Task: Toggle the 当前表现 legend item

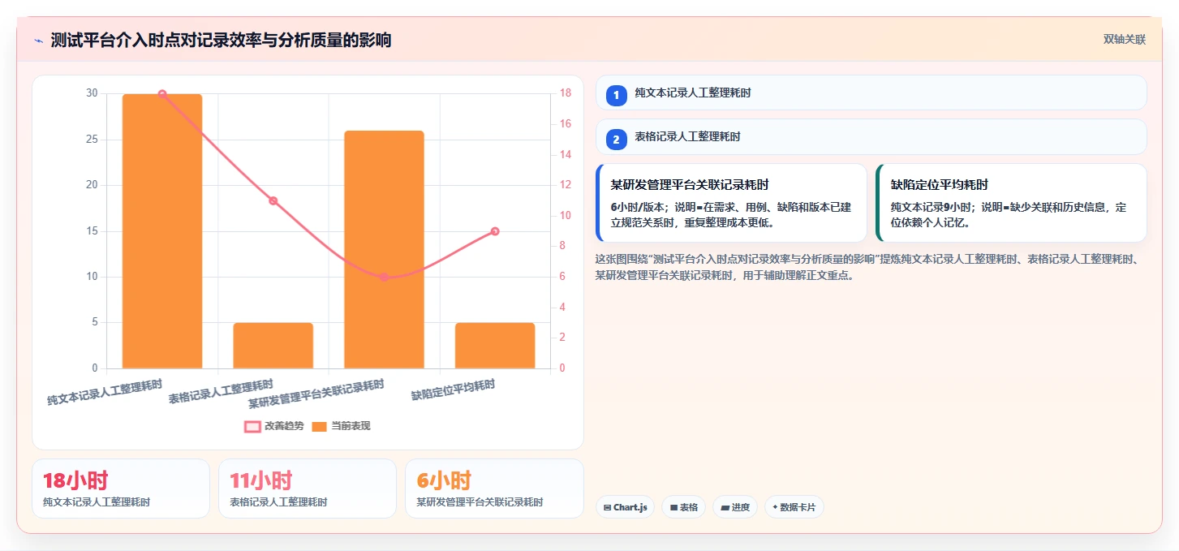Action: (x=342, y=426)
